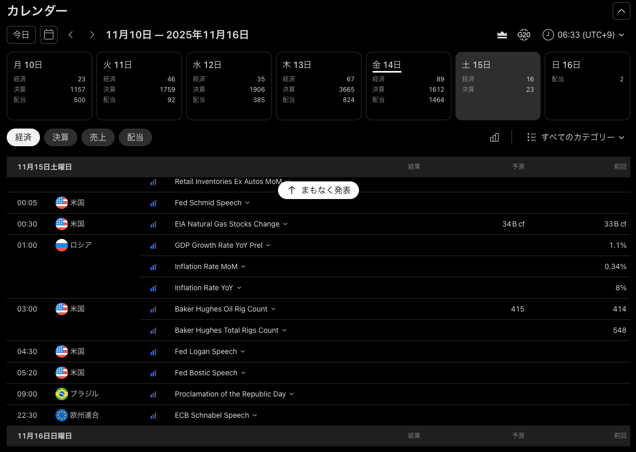The width and height of the screenshot is (636, 452).
Task: Click the European Union flag icon
Action: (62, 415)
